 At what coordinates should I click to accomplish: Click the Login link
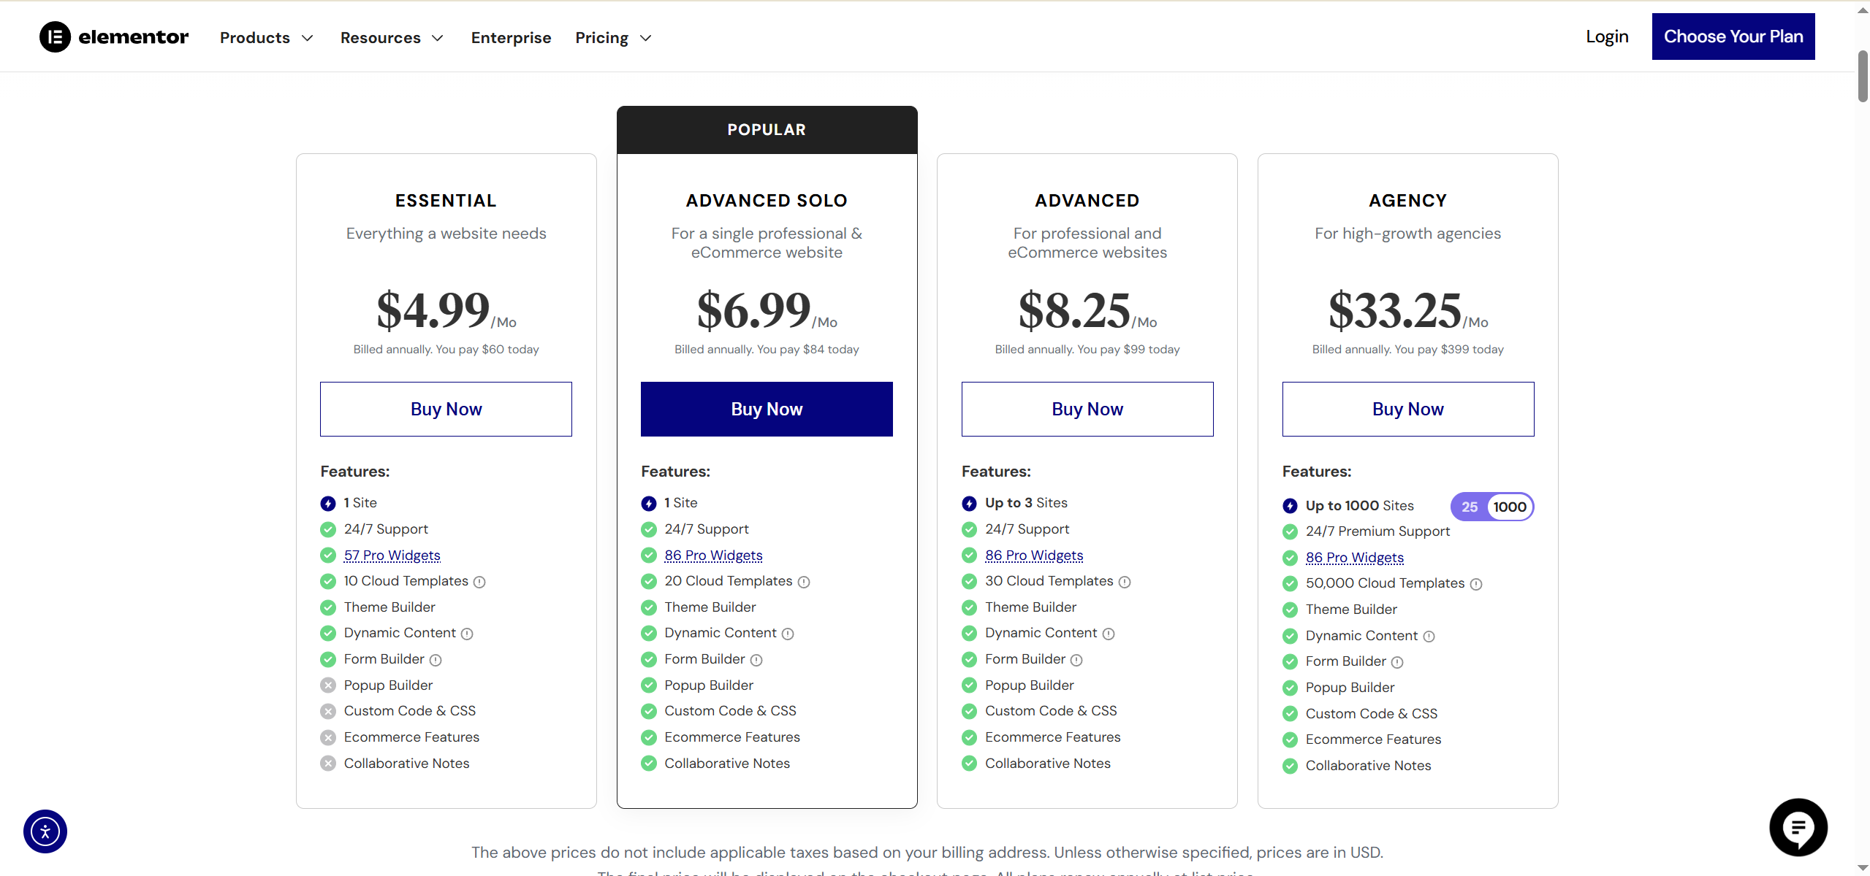pyautogui.click(x=1607, y=36)
